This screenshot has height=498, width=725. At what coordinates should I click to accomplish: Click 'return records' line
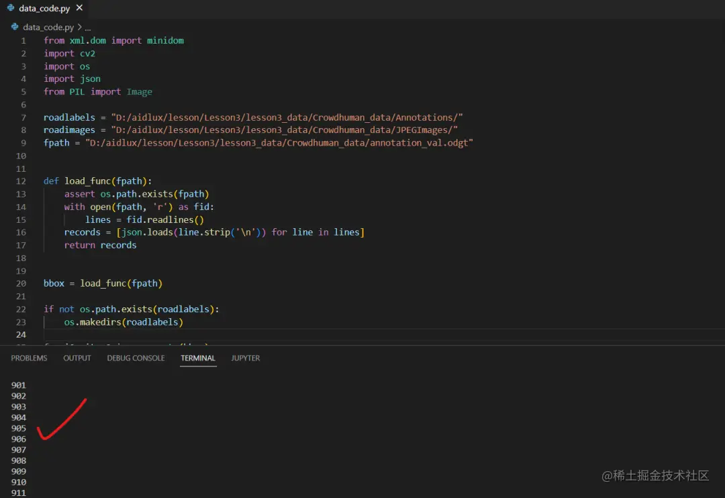click(100, 246)
